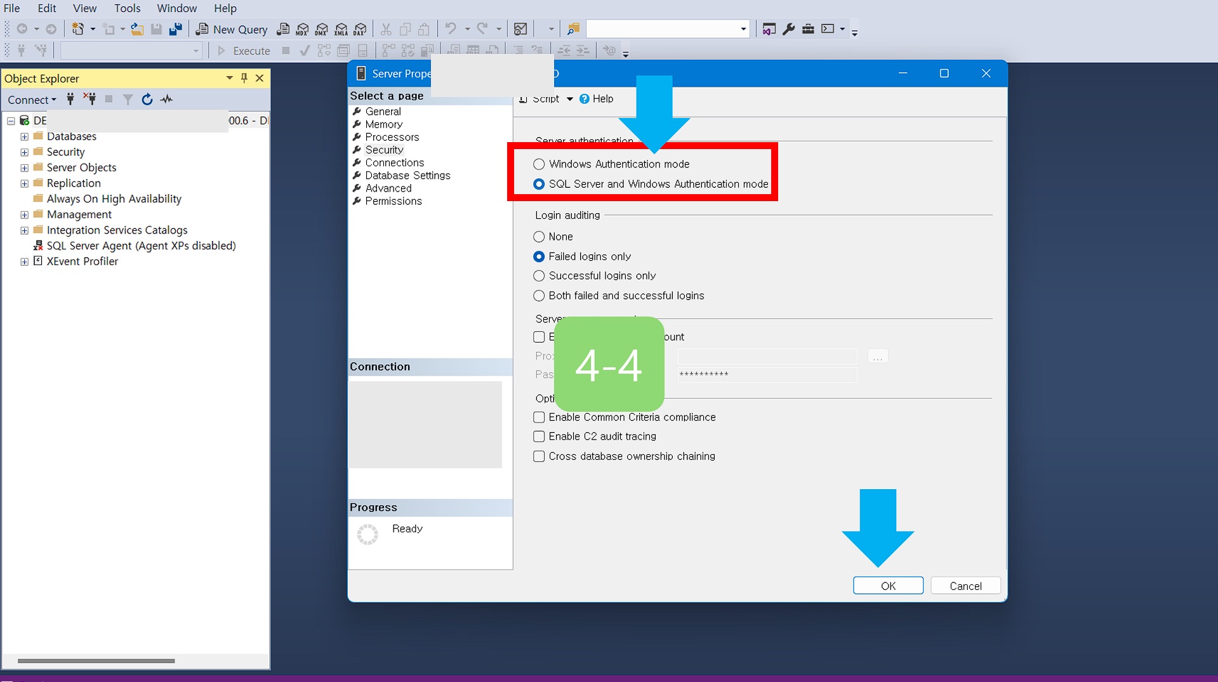Open the View menu
This screenshot has height=682, width=1218.
pos(84,8)
